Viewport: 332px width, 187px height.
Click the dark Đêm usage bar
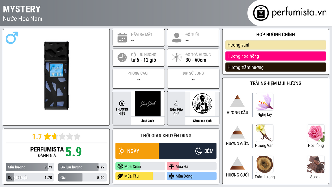click(188, 151)
